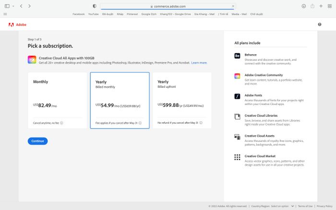The image size is (336, 210).
Task: Click the Behance icon
Action: (x=237, y=56)
